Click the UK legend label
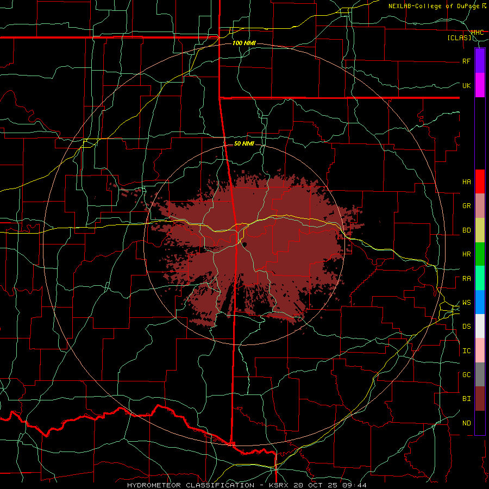 coord(467,85)
